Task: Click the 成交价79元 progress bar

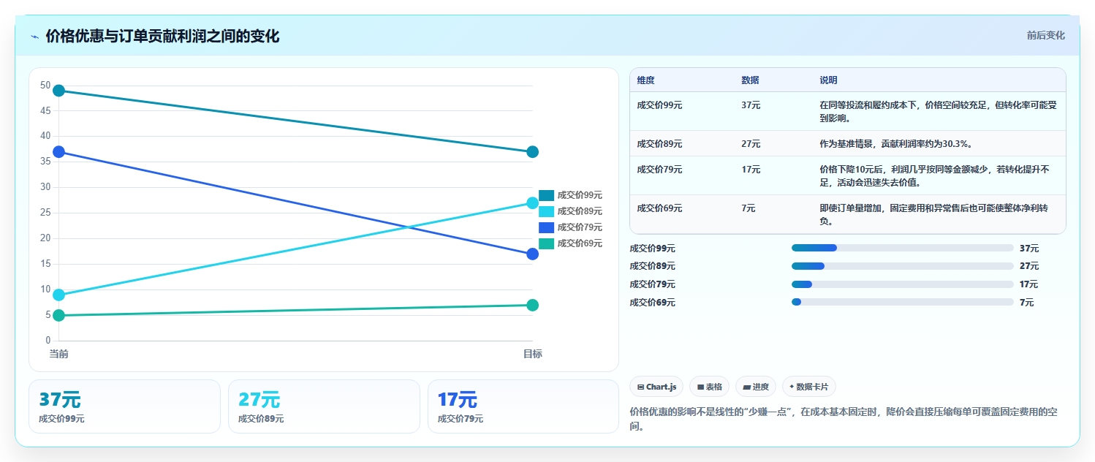Action: tap(902, 284)
